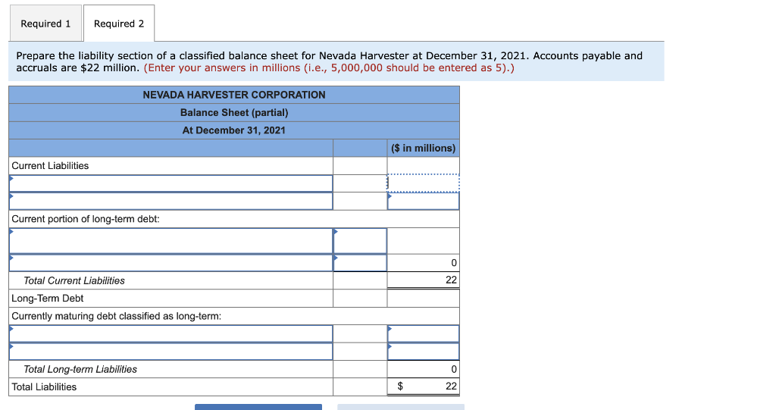
Task: Click amount field for first long-term maturing debt row
Action: (423, 333)
